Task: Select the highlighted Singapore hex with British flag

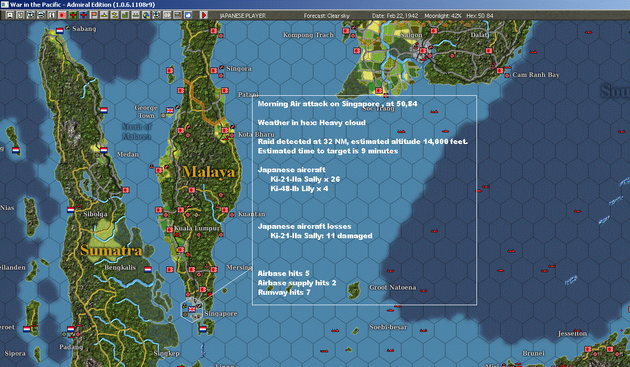Action: click(x=192, y=309)
